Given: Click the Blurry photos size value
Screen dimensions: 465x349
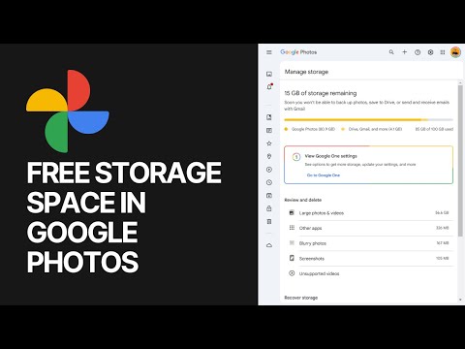Looking at the screenshot, I should coord(443,243).
